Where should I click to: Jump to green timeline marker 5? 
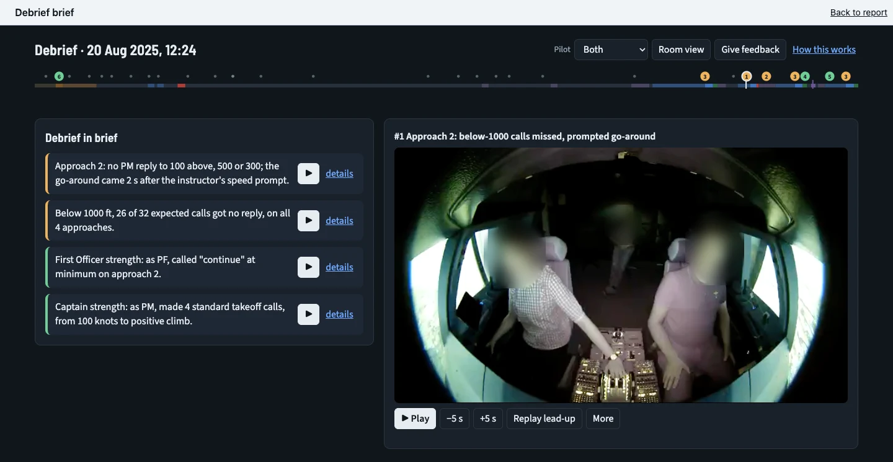click(830, 76)
